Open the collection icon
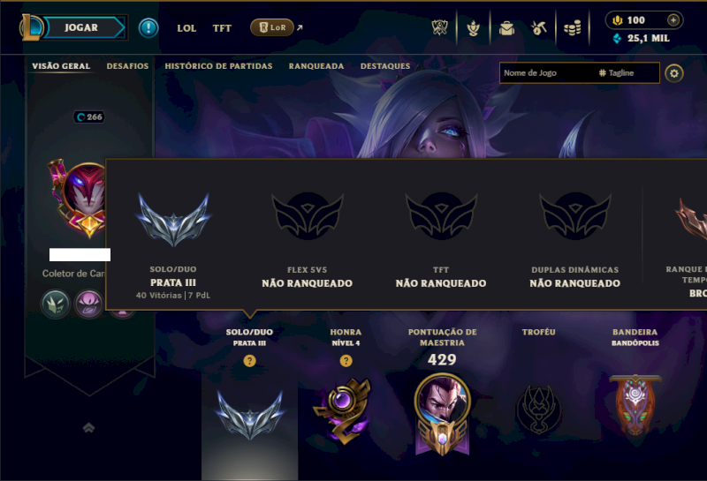 pos(473,28)
